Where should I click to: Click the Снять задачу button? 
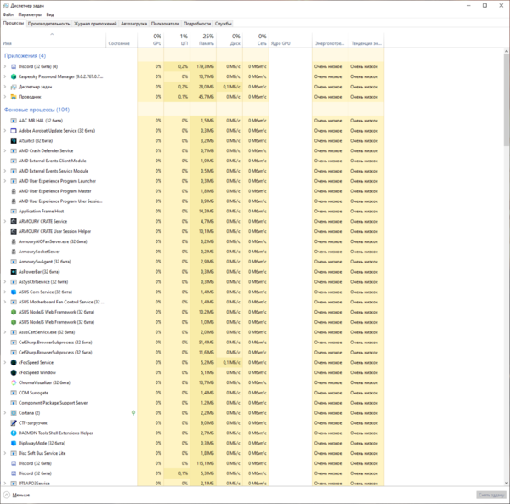[491, 495]
